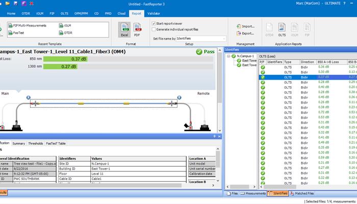
Task: Select the first East Tower tree item
Action: [x=249, y=61]
